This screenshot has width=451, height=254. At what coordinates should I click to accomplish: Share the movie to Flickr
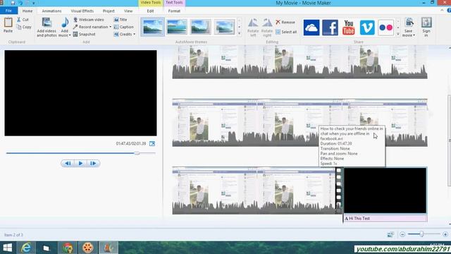[385, 28]
